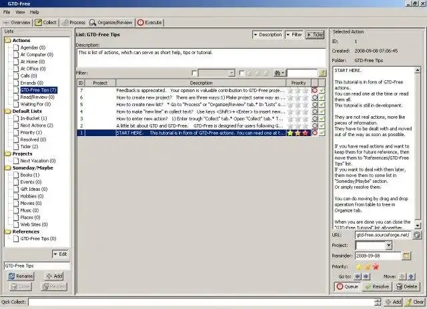The height and width of the screenshot is (309, 427).
Task: Click Quick Collect Add button
Action: [393, 302]
